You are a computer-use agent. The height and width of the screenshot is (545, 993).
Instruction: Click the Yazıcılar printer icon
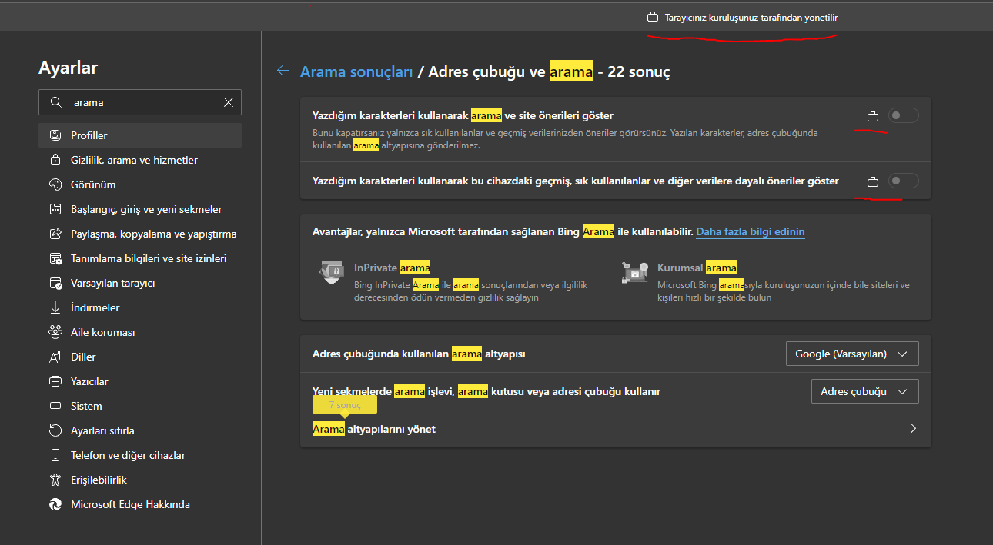pyautogui.click(x=55, y=381)
